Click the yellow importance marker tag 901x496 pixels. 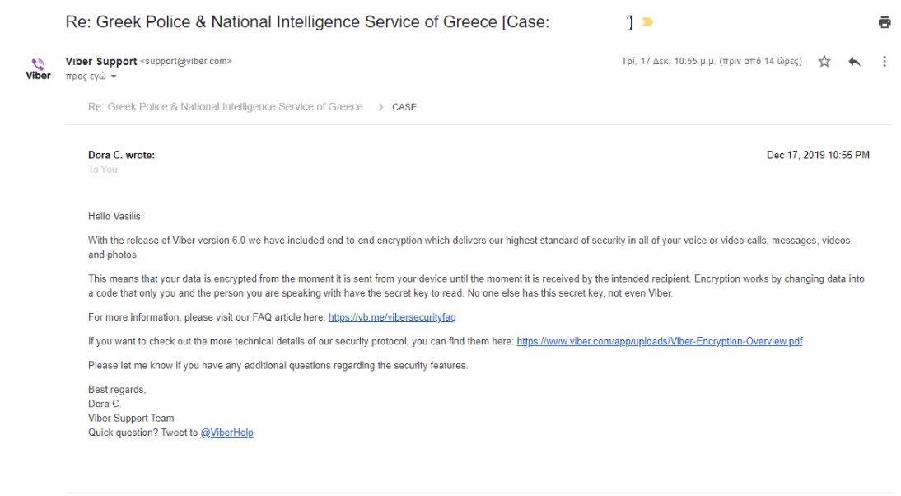(647, 23)
